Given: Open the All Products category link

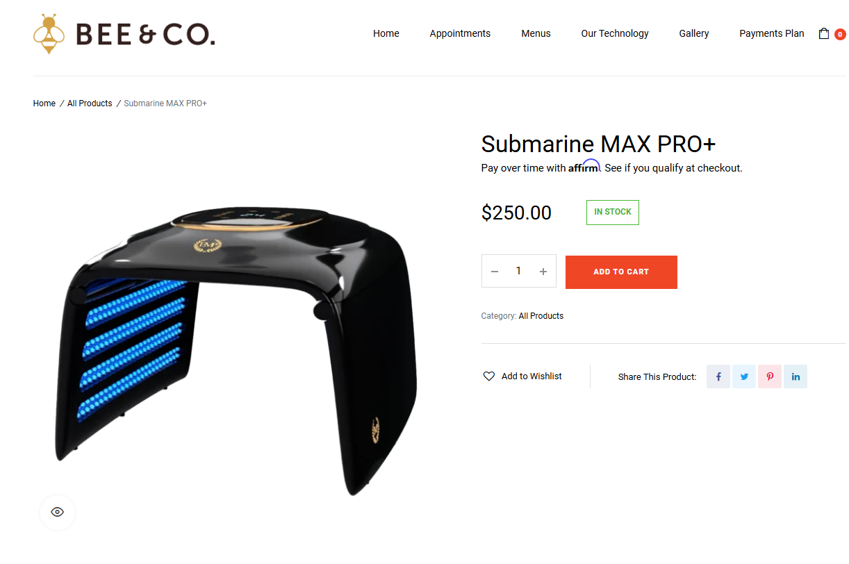Looking at the screenshot, I should 541,316.
